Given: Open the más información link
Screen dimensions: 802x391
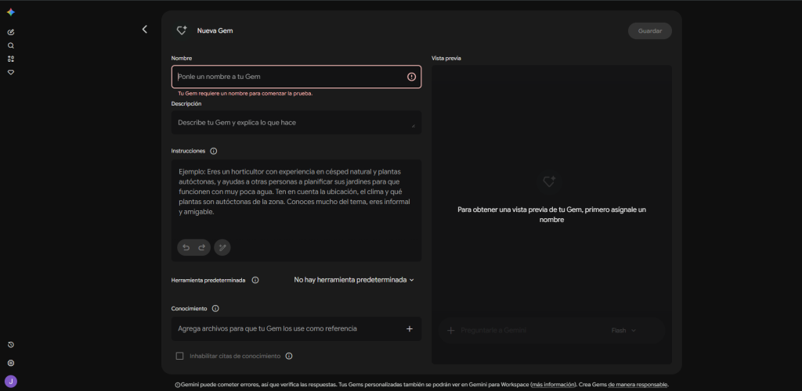Looking at the screenshot, I should (x=553, y=385).
